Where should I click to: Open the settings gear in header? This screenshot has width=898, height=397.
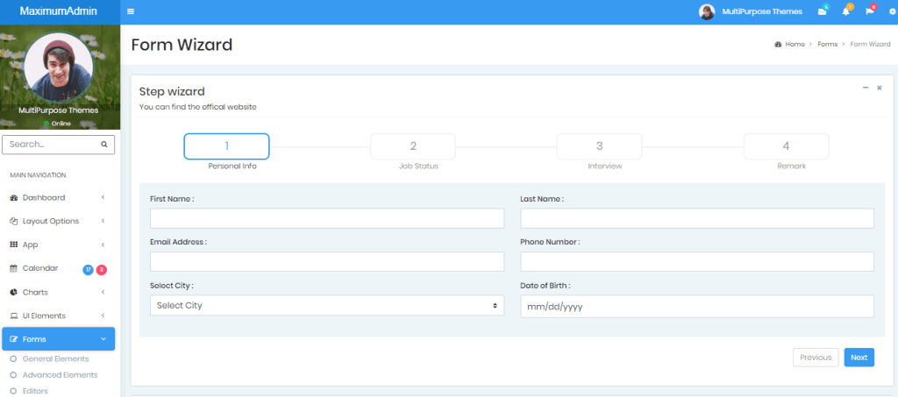click(x=892, y=11)
